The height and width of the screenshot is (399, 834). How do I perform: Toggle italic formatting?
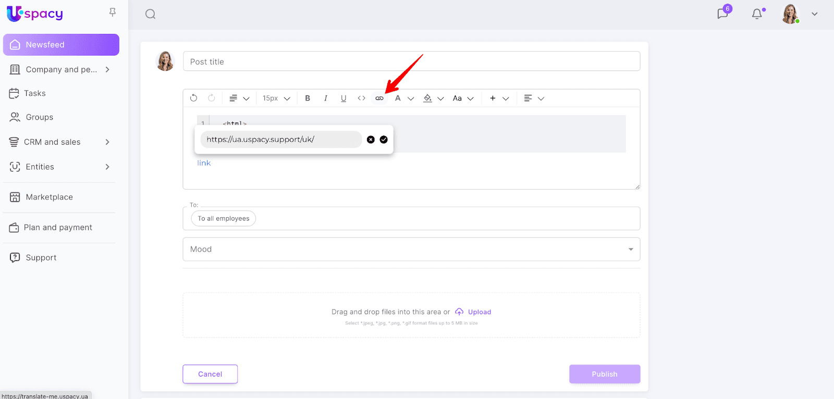point(326,98)
